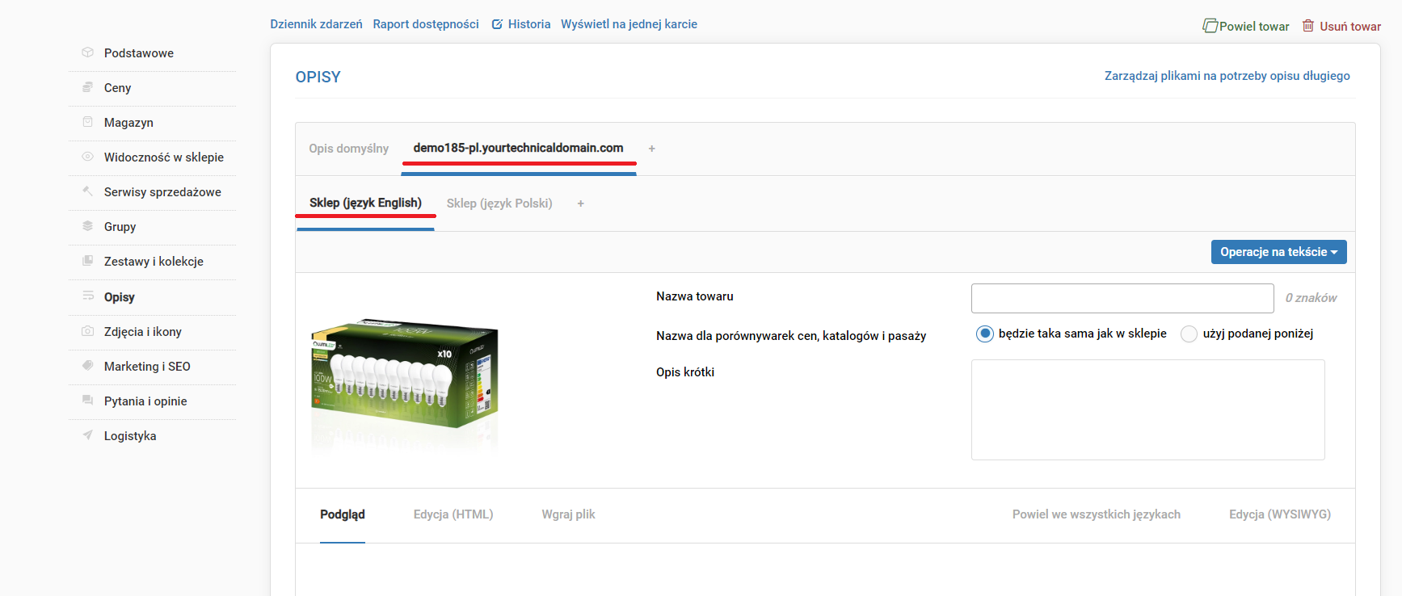This screenshot has height=596, width=1402.
Task: Go to Magazyn section
Action: click(x=128, y=123)
